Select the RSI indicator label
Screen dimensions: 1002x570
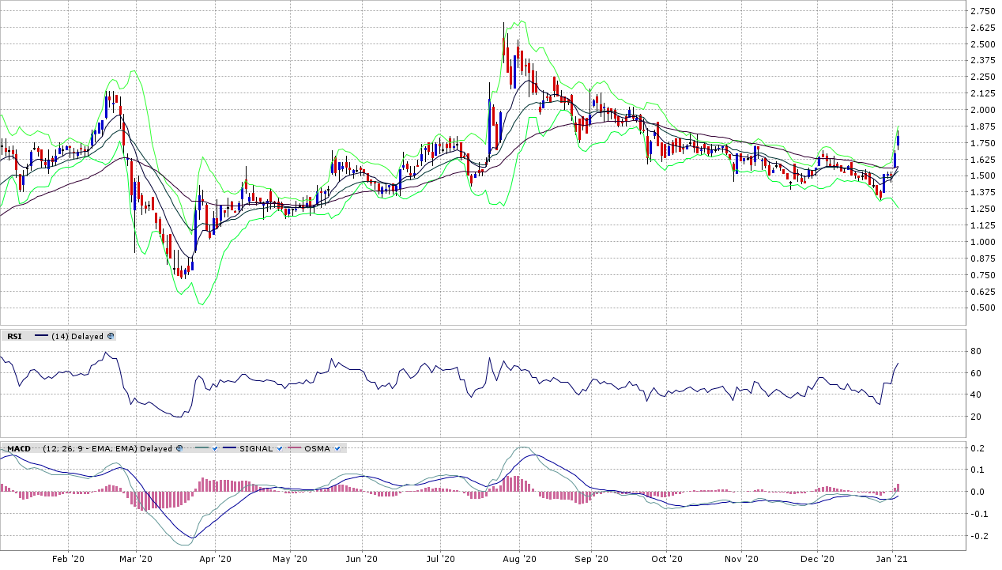(14, 336)
